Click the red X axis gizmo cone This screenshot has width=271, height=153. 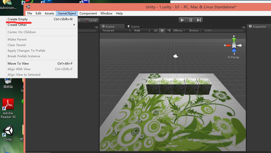coord(229,45)
